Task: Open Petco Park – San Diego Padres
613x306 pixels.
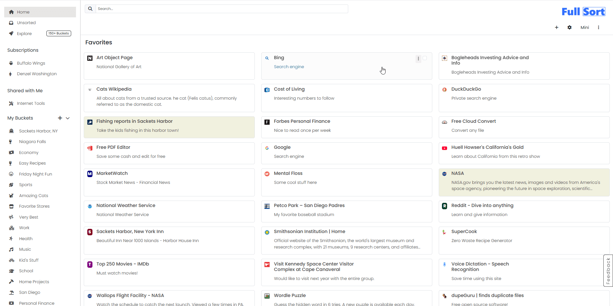Action: click(x=309, y=205)
